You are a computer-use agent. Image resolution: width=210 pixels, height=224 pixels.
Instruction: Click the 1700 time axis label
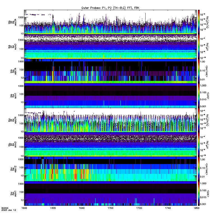click(110, 208)
